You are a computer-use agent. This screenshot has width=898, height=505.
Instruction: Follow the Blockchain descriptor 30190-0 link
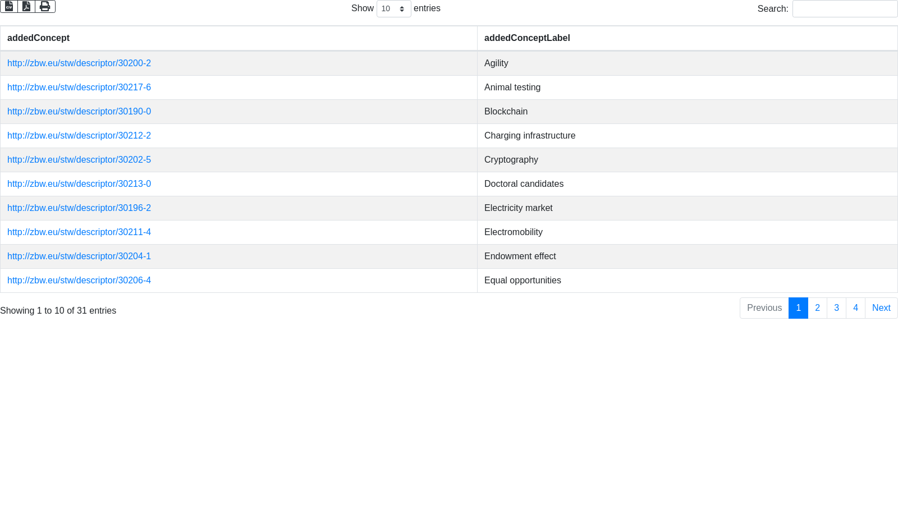coord(79,112)
